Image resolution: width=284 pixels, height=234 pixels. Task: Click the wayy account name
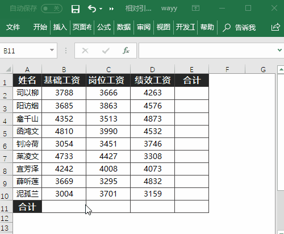click(x=169, y=9)
